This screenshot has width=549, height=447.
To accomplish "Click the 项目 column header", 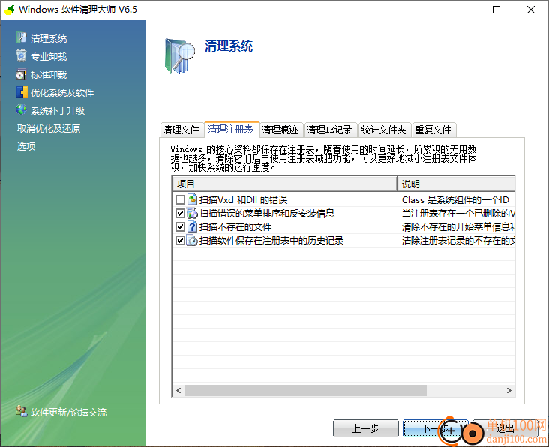I will [x=285, y=184].
